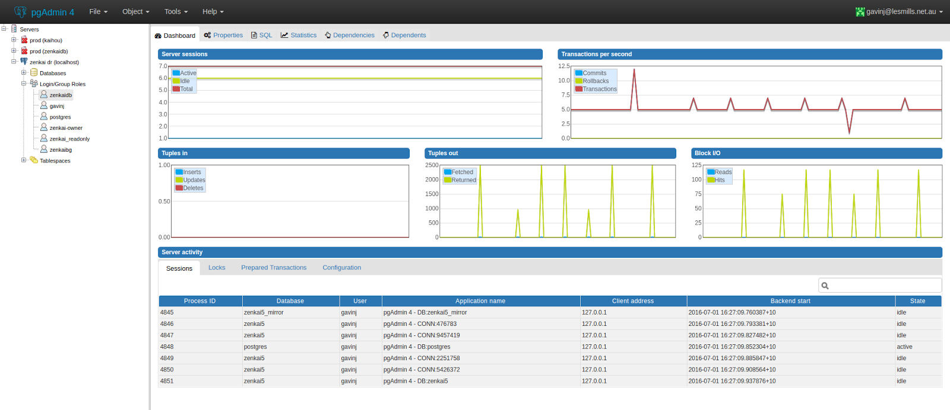Sort by the Application name column header
Screen dimensions: 950x410
tap(480, 301)
